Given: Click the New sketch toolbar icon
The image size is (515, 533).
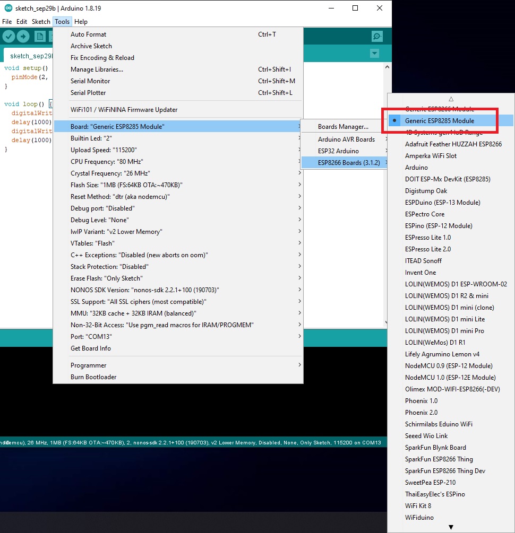Looking at the screenshot, I should click(x=40, y=36).
